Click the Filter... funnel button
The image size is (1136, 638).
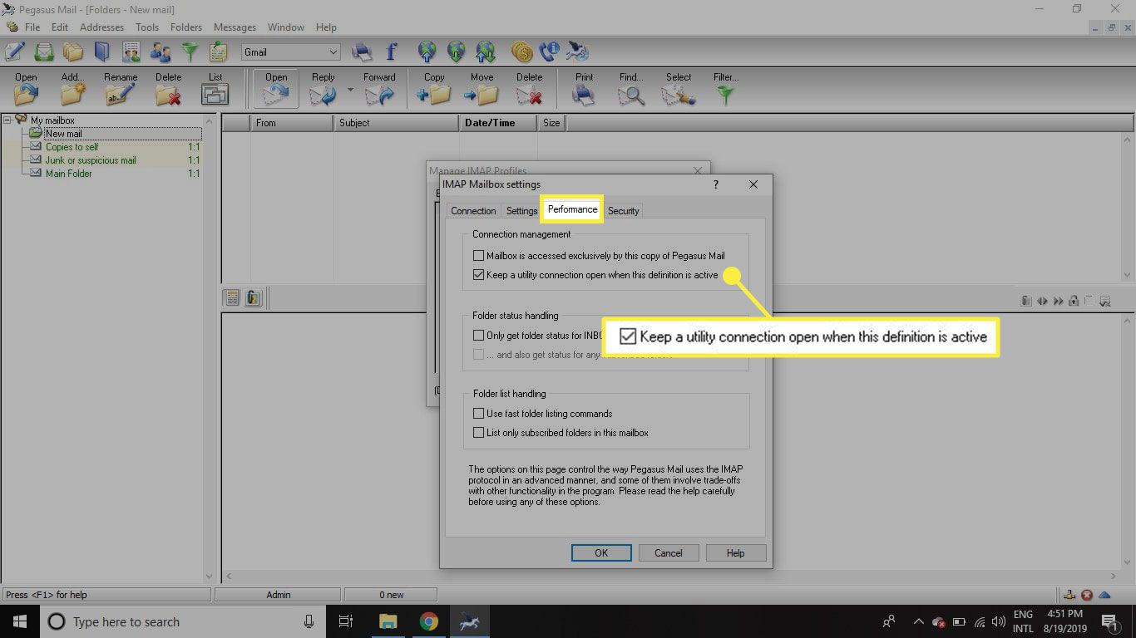(x=726, y=88)
